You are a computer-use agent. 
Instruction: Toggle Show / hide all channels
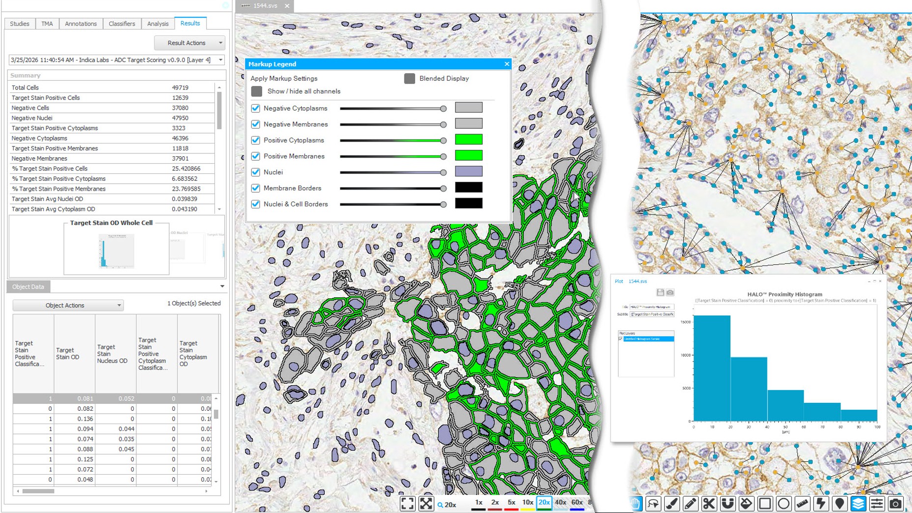(256, 91)
